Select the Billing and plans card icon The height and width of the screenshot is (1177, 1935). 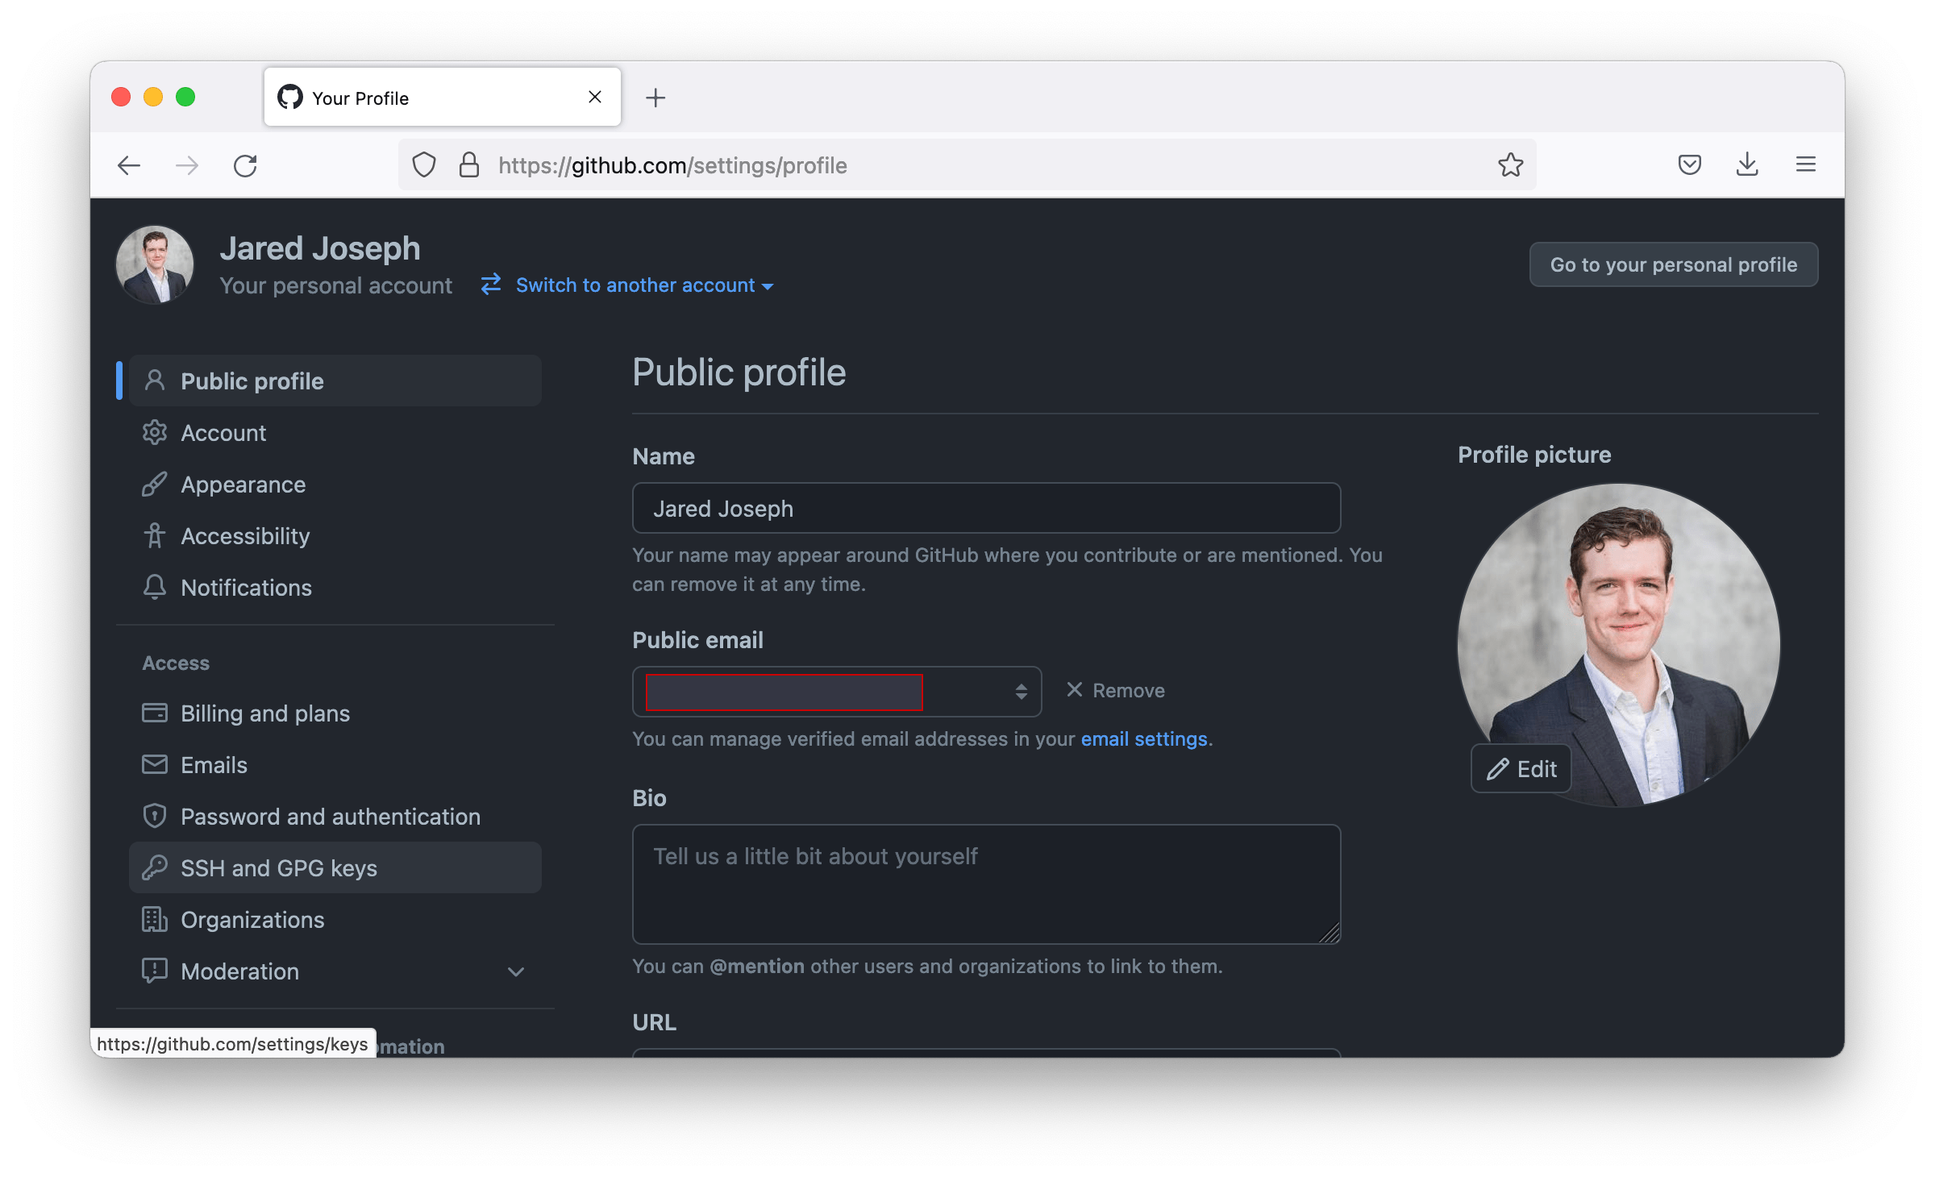pyautogui.click(x=155, y=713)
